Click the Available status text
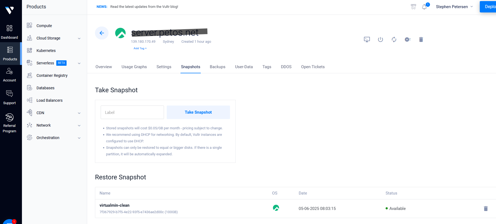Screen dimensions: 496x224 (398, 209)
